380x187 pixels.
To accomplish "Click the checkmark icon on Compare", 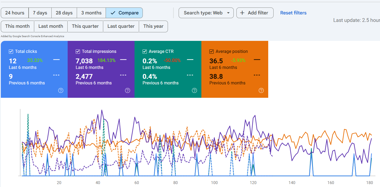I will (113, 13).
